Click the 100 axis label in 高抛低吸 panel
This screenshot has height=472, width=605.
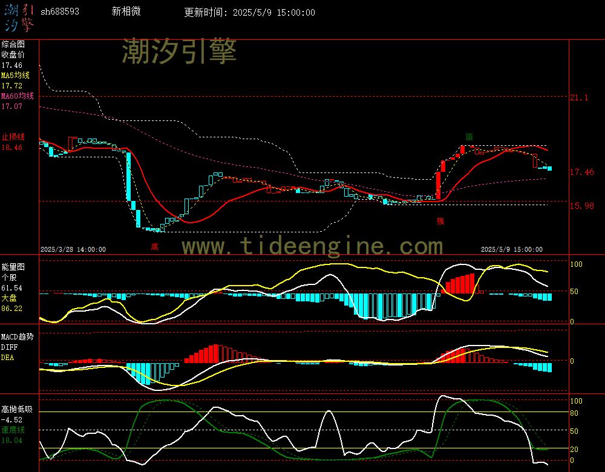pyautogui.click(x=576, y=401)
